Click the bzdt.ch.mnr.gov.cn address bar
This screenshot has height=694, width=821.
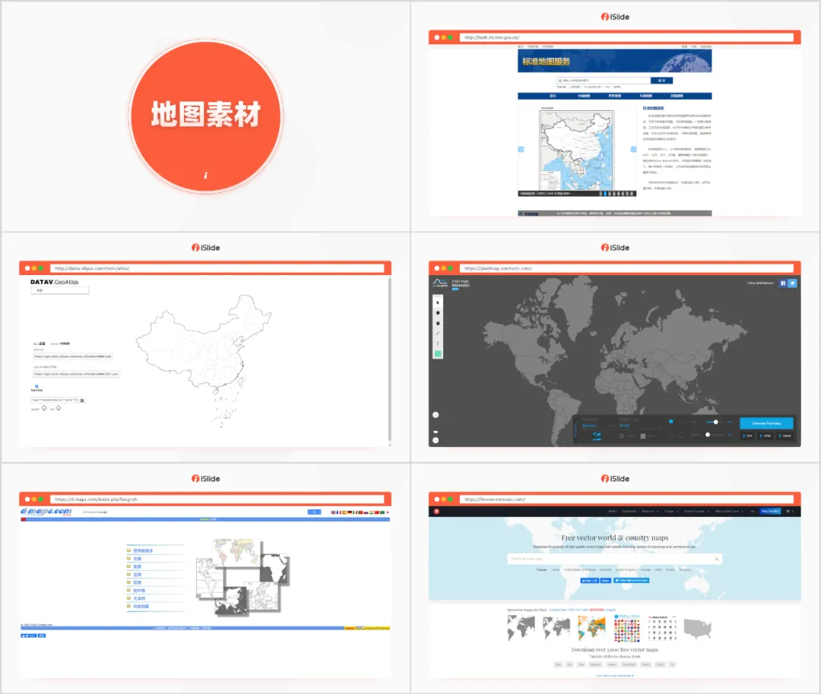(626, 38)
